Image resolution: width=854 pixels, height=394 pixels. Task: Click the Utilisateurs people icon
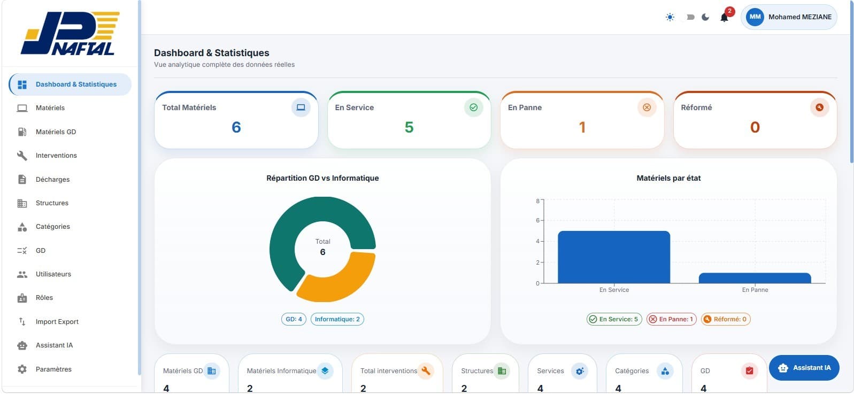click(x=22, y=274)
